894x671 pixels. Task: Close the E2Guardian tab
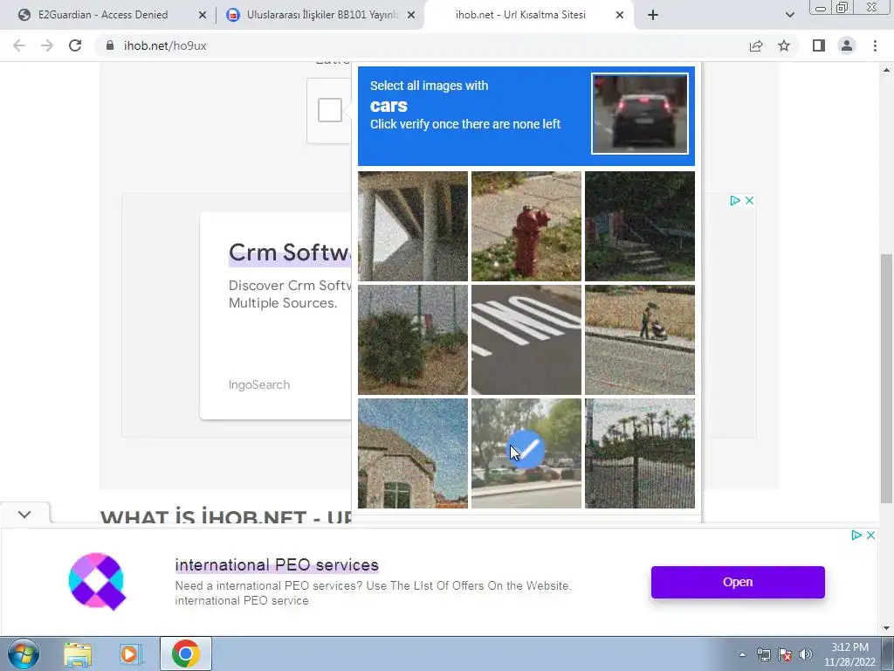tap(203, 15)
